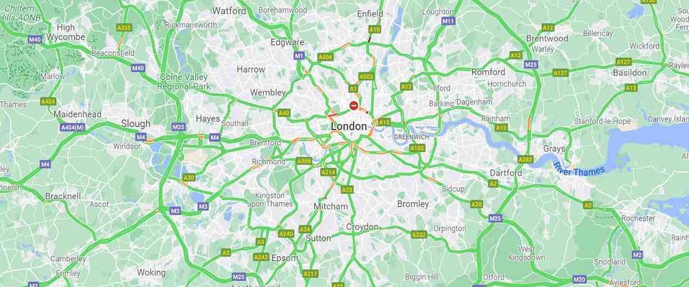Select the Croydon place label

[362, 227]
